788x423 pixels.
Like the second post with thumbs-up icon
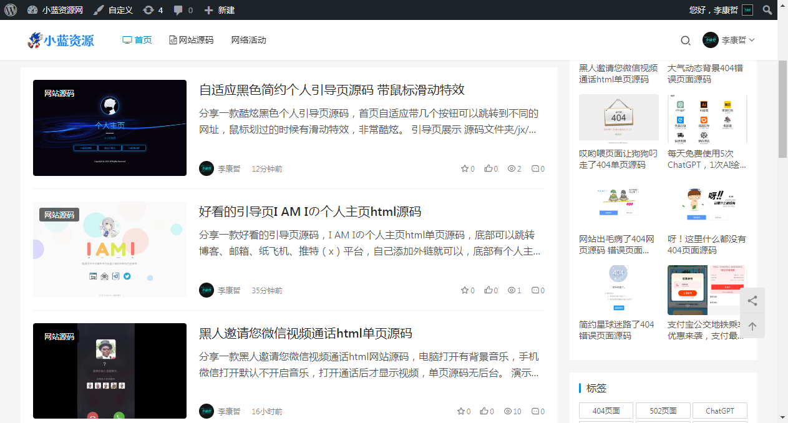click(x=488, y=290)
